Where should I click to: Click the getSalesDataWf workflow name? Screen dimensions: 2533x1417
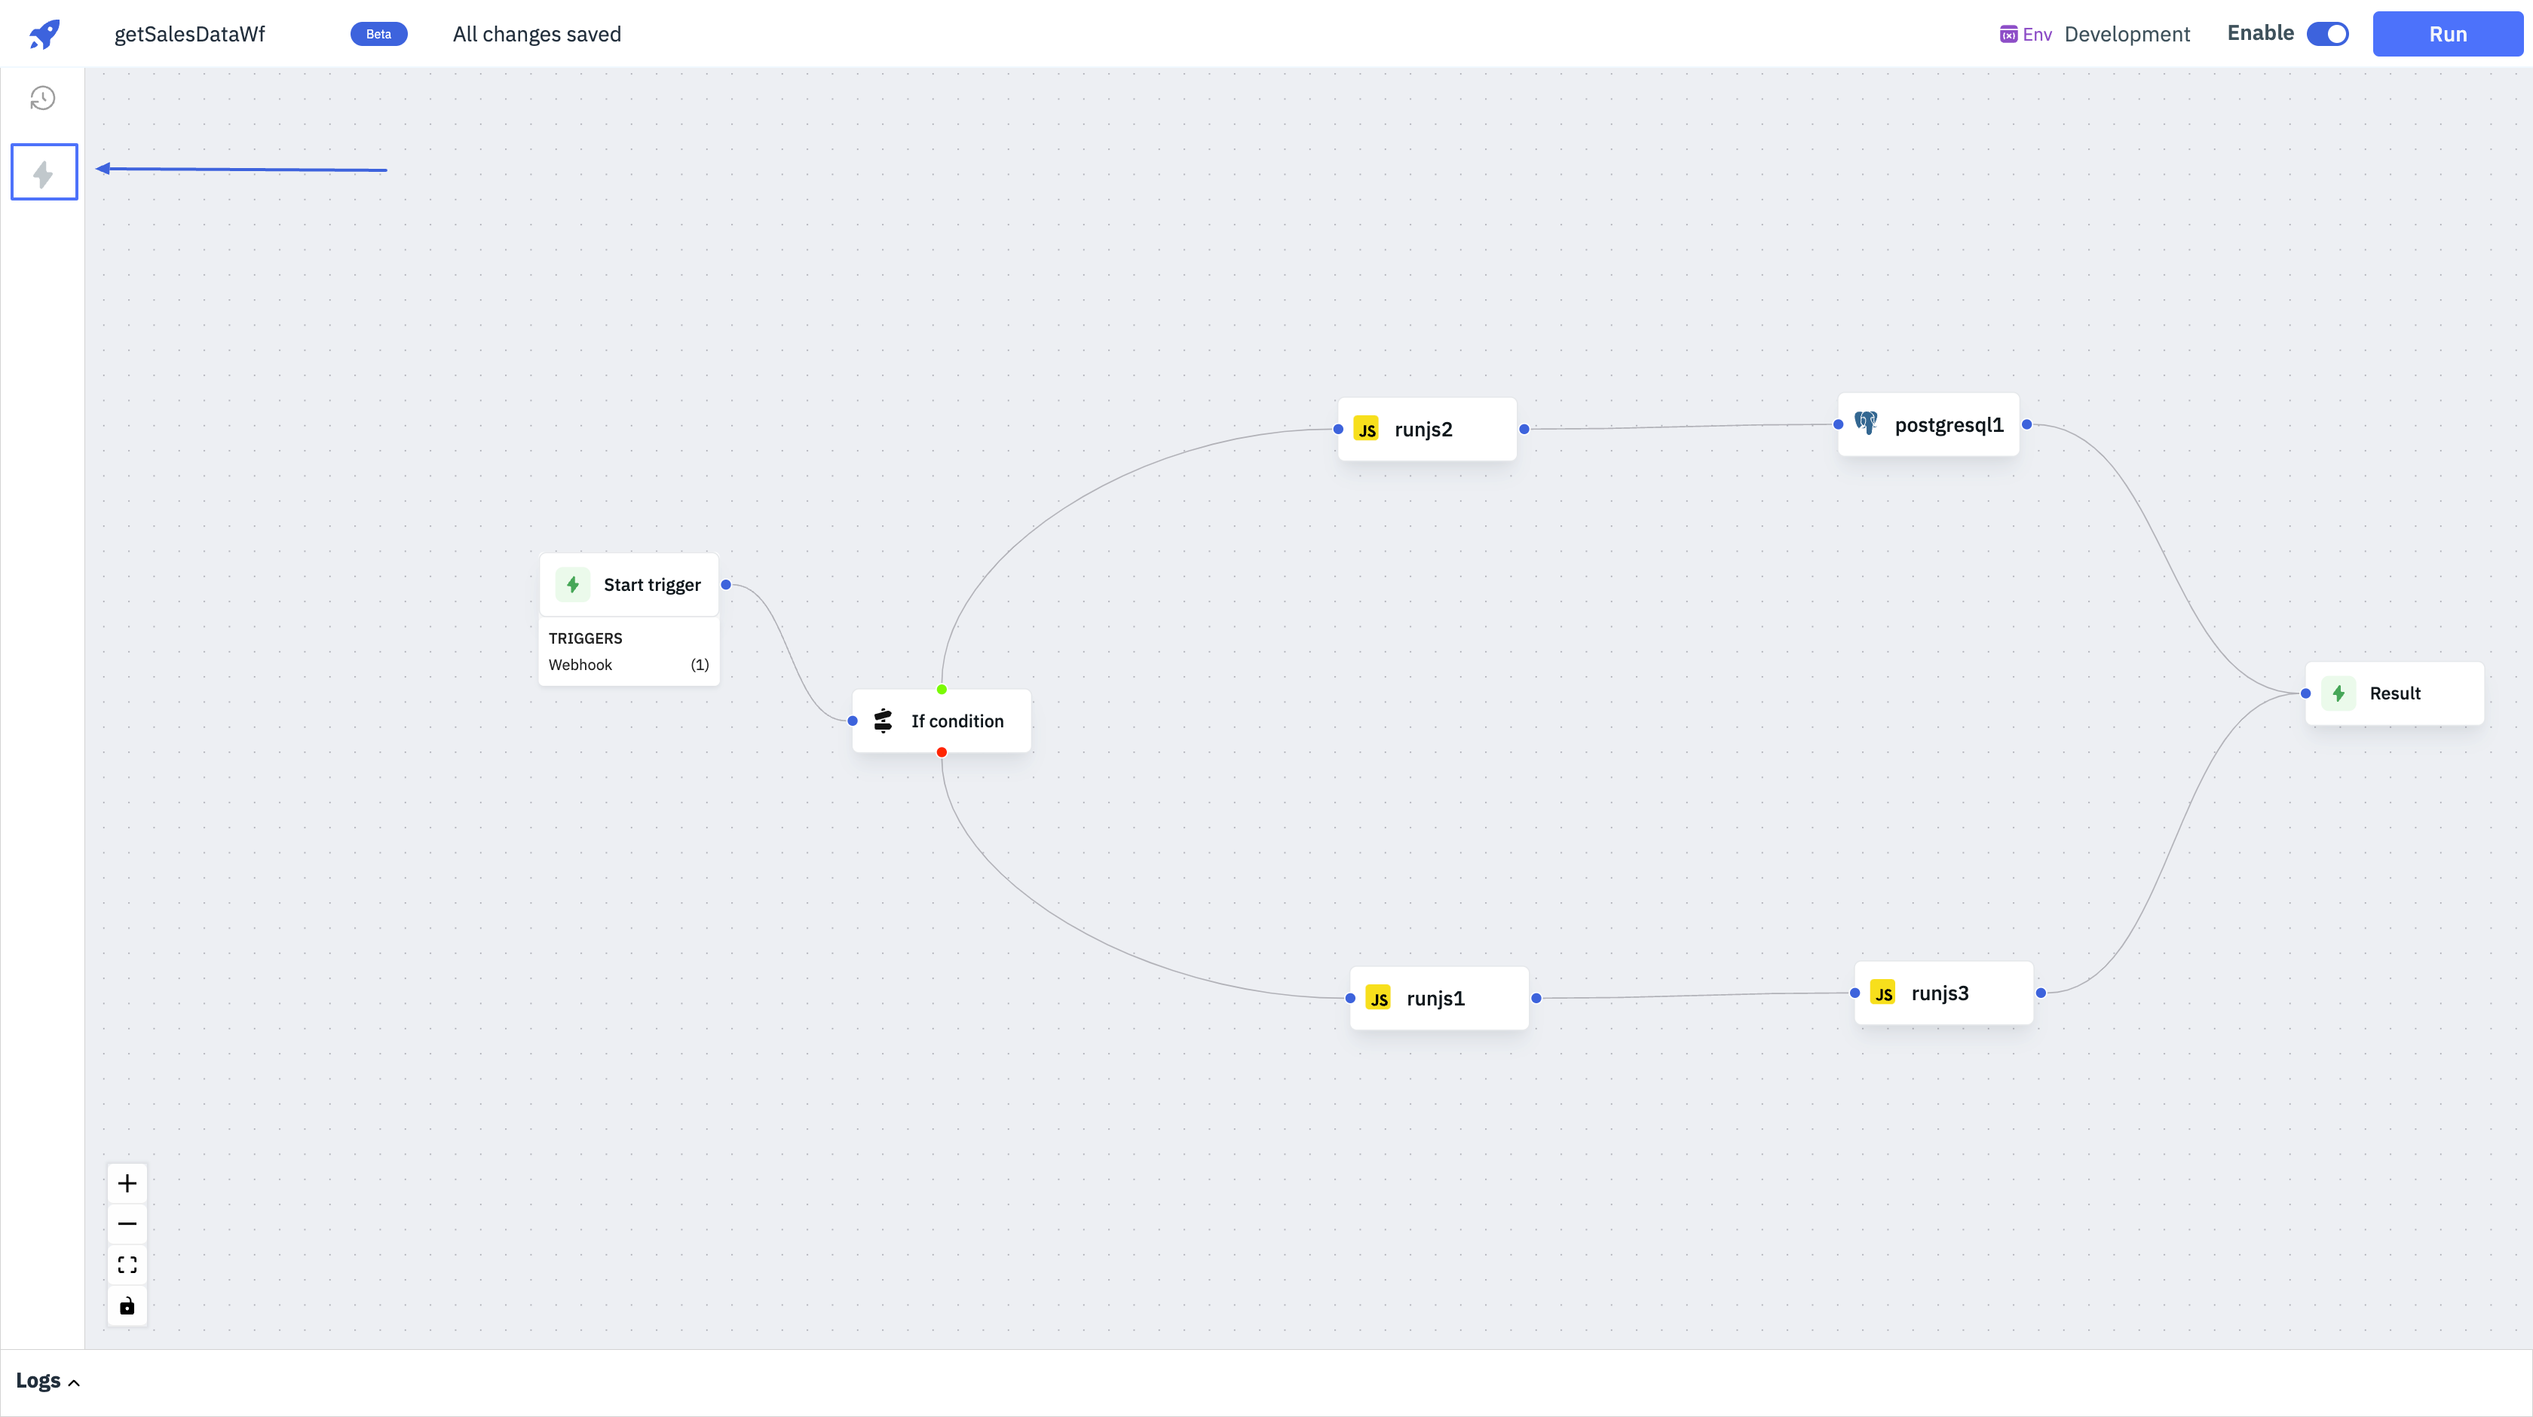[x=191, y=33]
